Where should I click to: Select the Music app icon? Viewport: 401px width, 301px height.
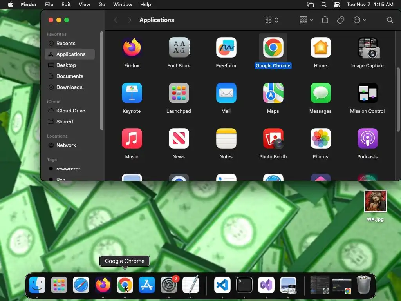(x=132, y=138)
